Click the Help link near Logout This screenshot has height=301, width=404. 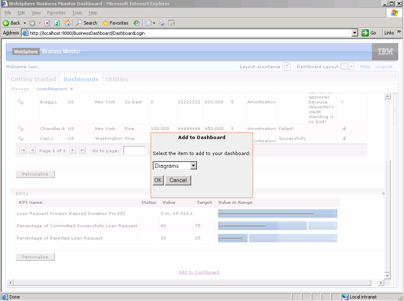point(365,66)
